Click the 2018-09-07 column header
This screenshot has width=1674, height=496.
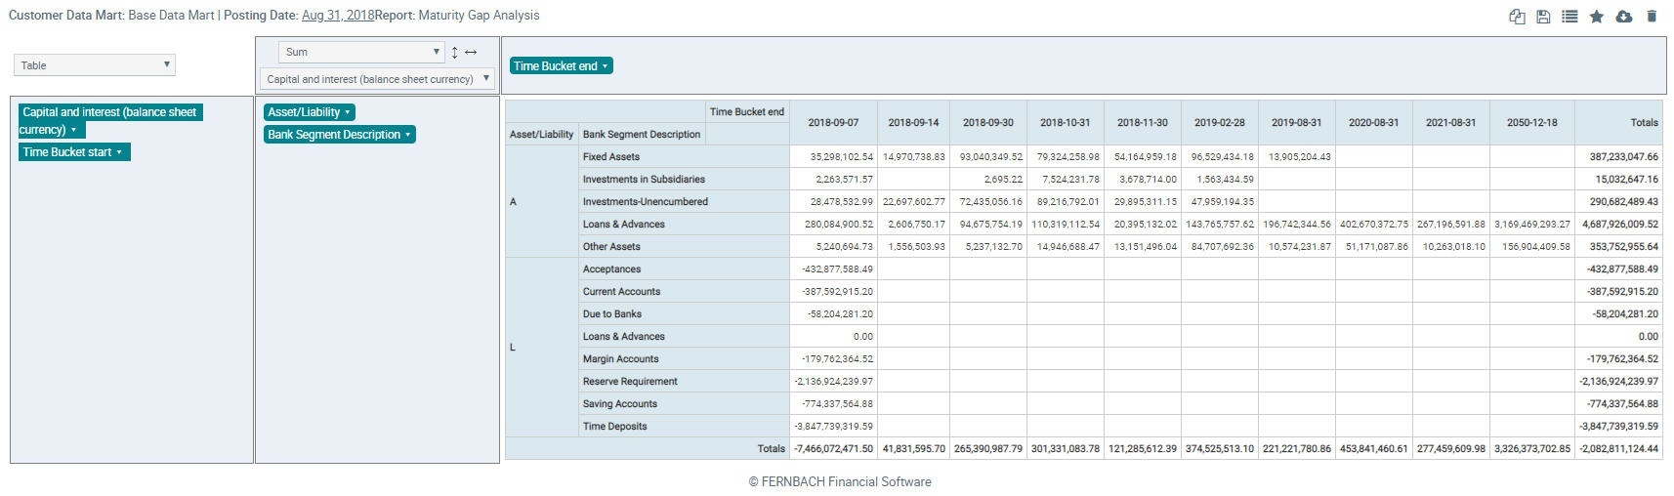pyautogui.click(x=832, y=123)
